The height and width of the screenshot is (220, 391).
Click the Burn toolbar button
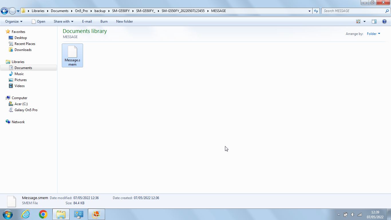coord(104,21)
